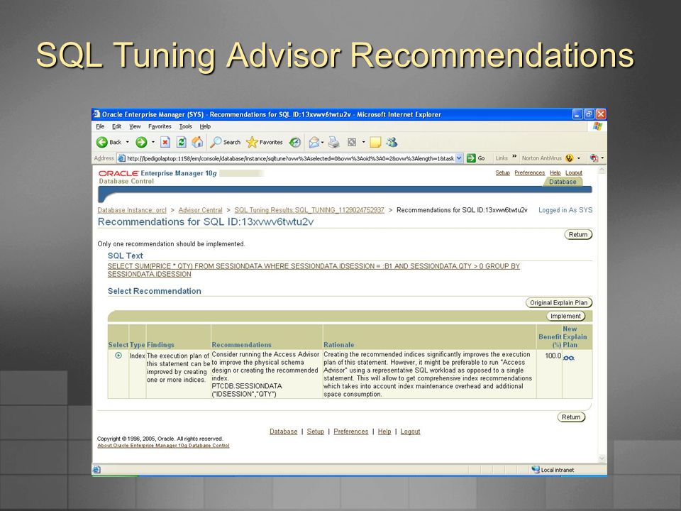The height and width of the screenshot is (511, 681).
Task: Click the Setup link at top right
Action: point(502,172)
